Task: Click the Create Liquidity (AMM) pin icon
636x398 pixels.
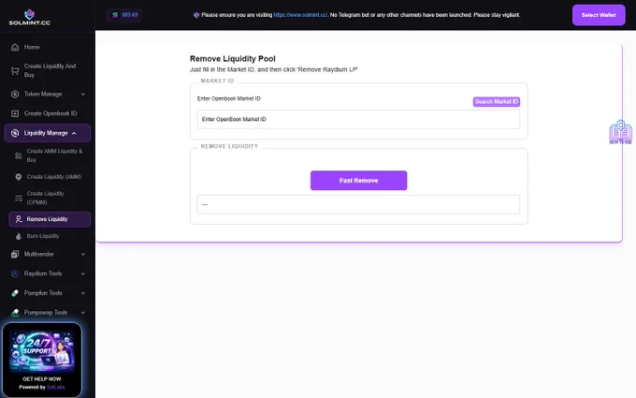Action: coord(19,177)
